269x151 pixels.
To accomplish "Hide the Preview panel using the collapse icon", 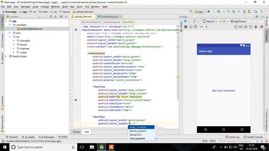I will pyautogui.click(x=262, y=16).
